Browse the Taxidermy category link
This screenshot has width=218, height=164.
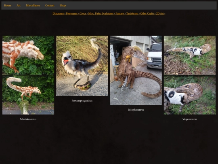(x=132, y=13)
